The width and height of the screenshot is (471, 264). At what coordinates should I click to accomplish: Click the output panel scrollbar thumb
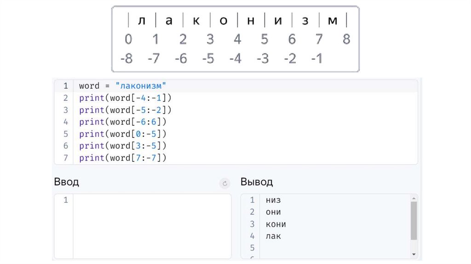click(x=414, y=220)
